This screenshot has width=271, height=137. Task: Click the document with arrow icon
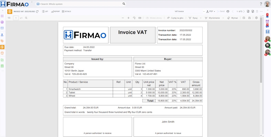[x=253, y=11]
